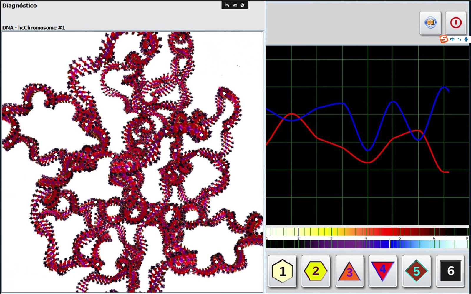Choose the red inverted triangle level 4

(x=382, y=270)
